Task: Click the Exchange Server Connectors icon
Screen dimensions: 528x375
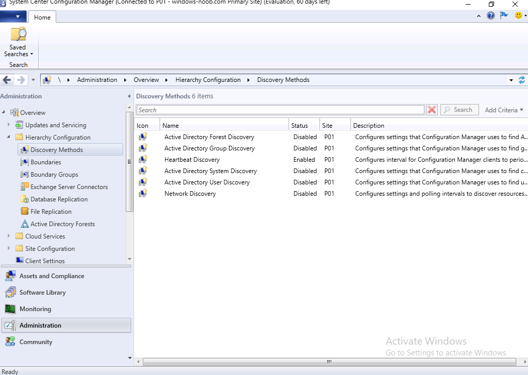Action: point(25,186)
